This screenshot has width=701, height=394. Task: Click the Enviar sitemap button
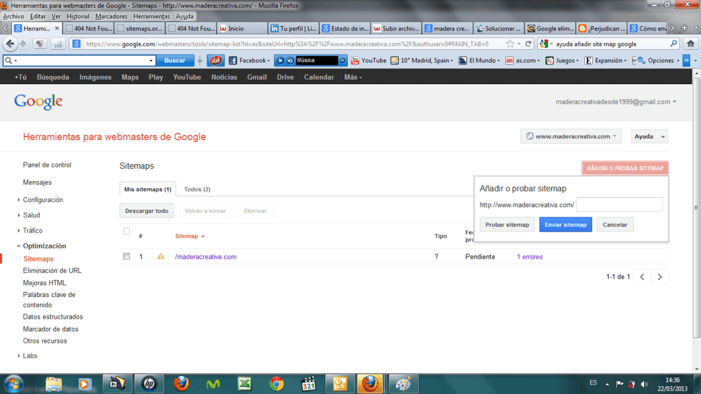click(x=565, y=224)
